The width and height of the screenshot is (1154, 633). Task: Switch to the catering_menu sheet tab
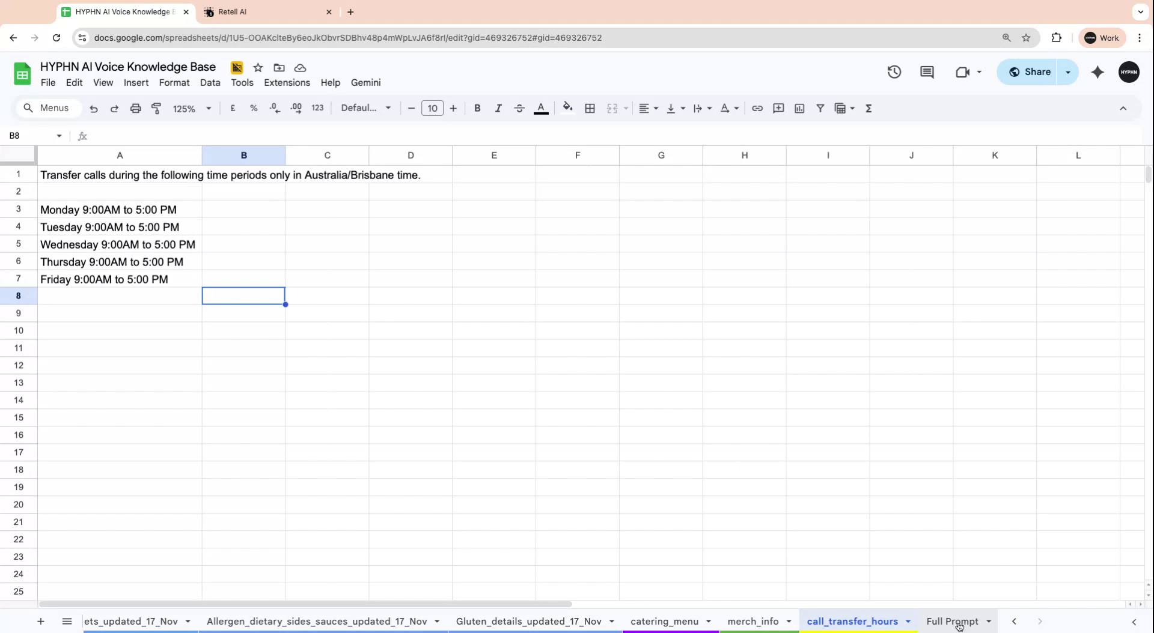665,622
